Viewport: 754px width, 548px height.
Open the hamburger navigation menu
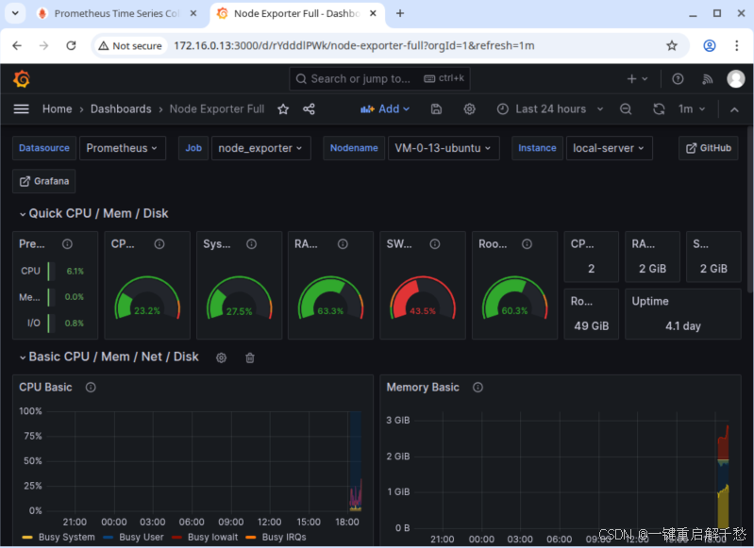21,109
